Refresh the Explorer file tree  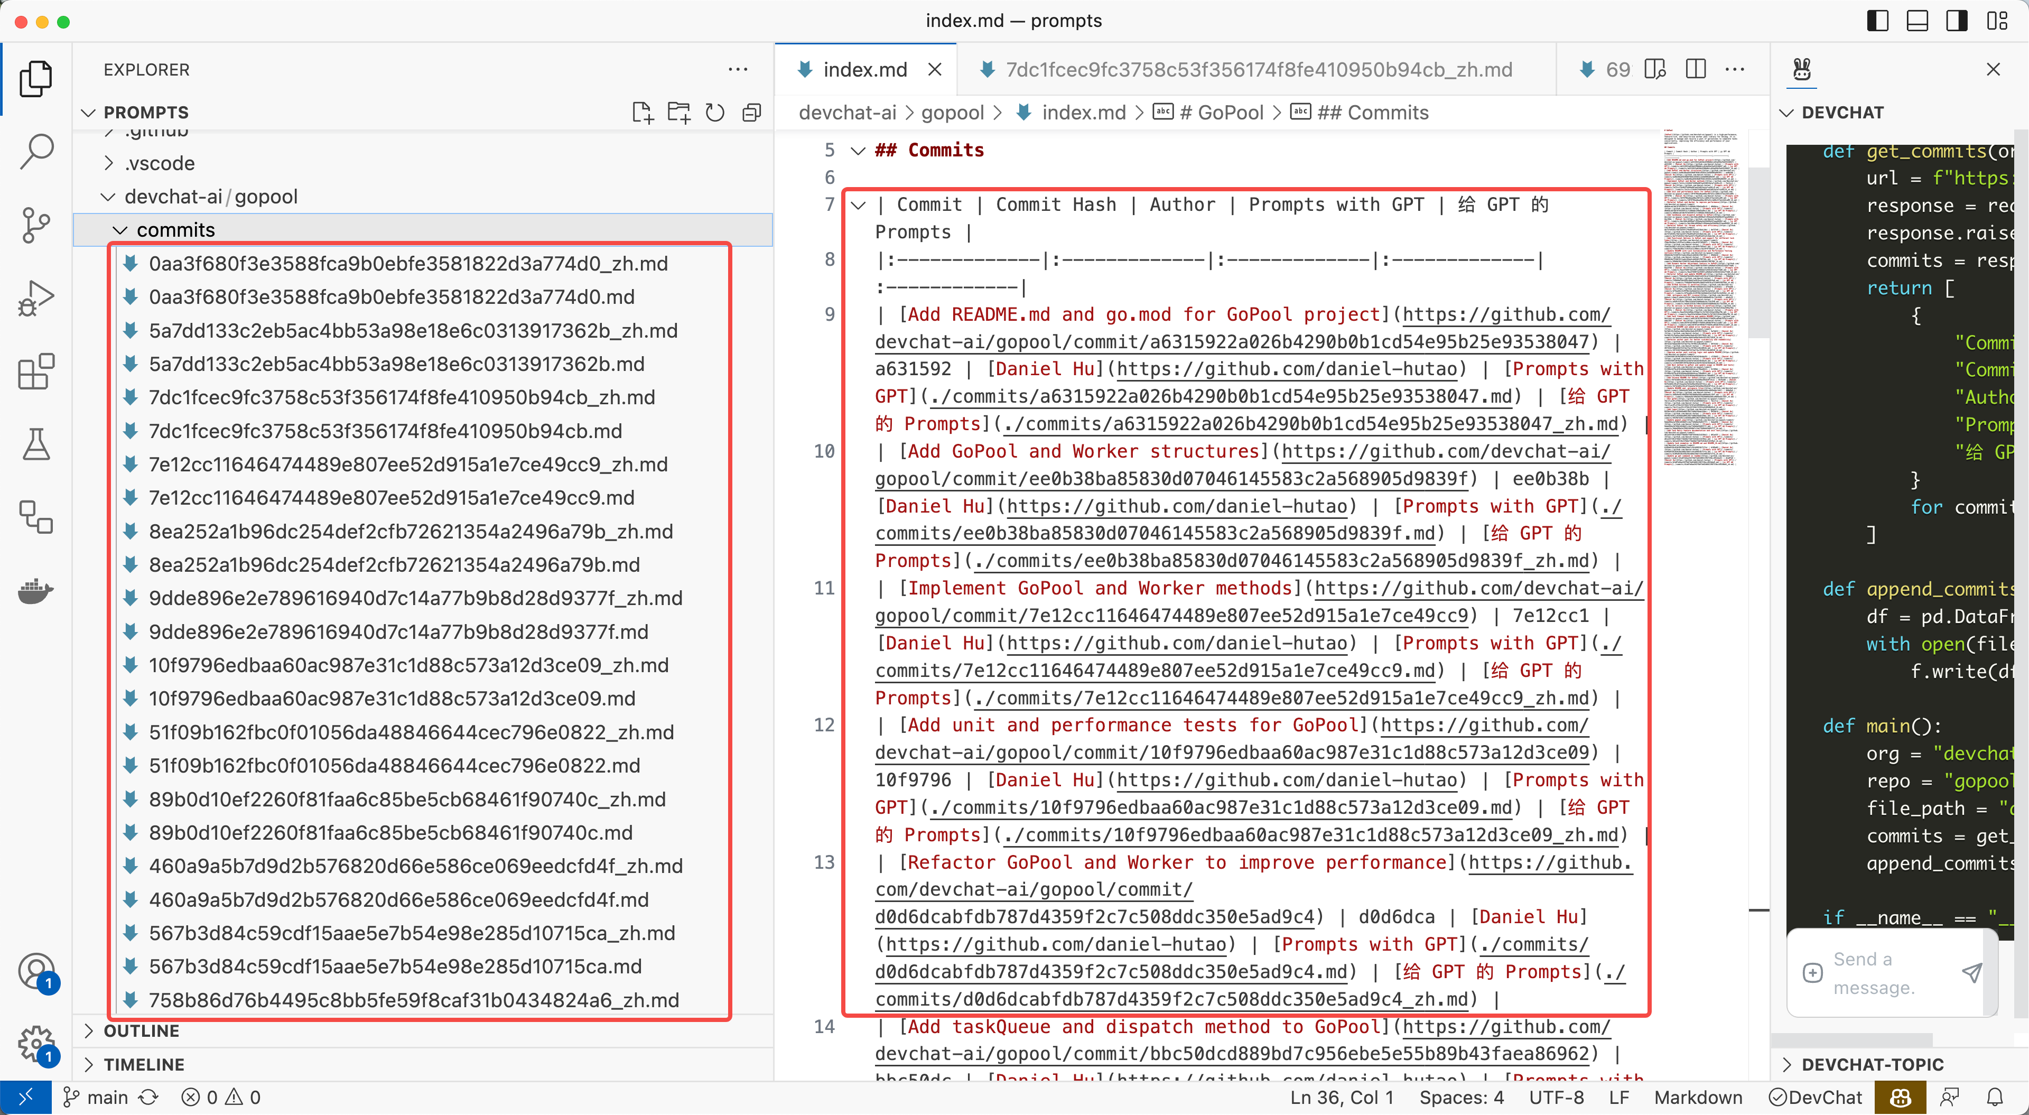pyautogui.click(x=714, y=113)
